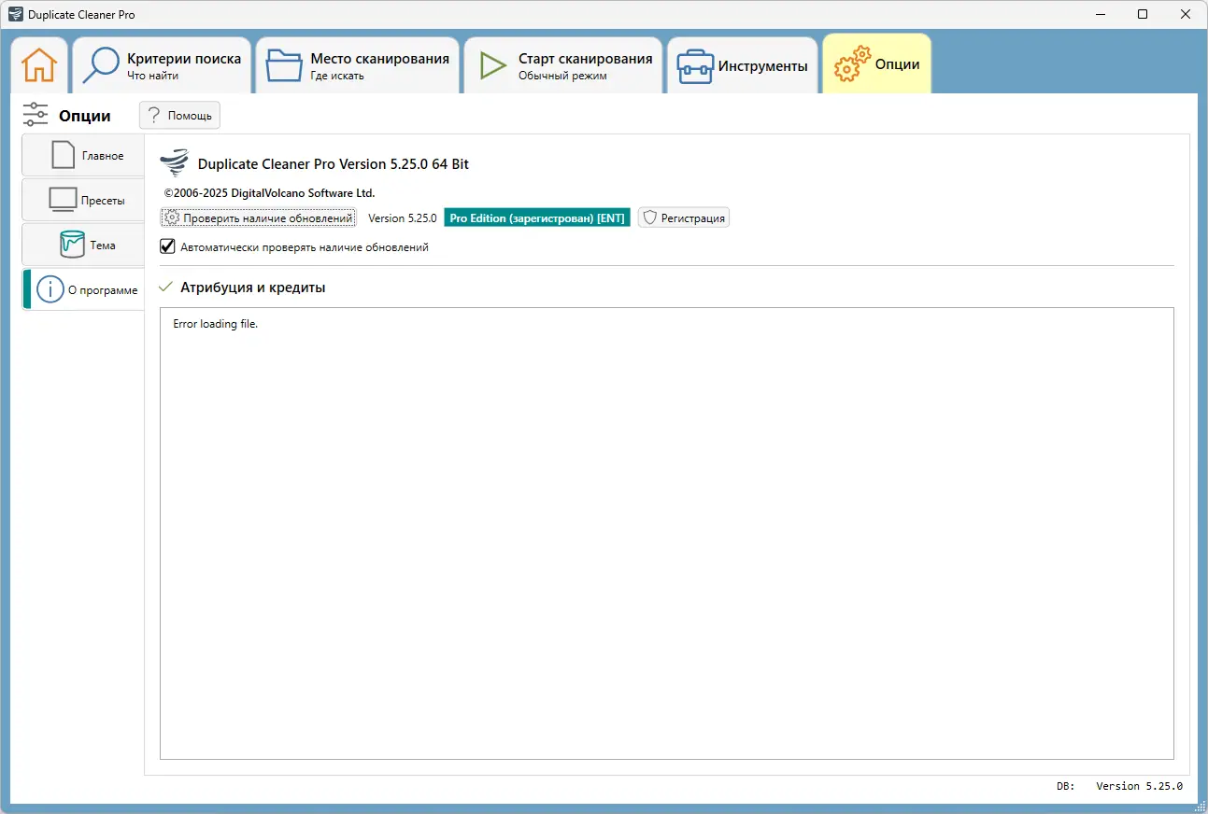This screenshot has width=1208, height=814.
Task: Collapse the Атрибуция и кредиты section
Action: [x=167, y=288]
